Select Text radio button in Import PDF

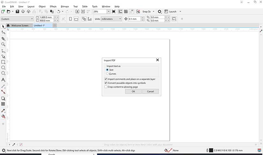click(107, 70)
